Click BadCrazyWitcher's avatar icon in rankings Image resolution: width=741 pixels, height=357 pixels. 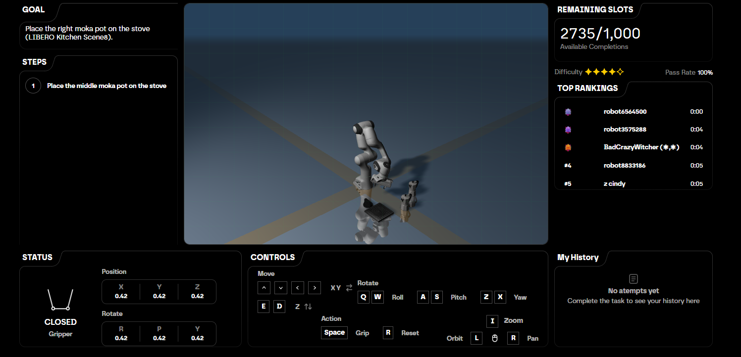click(x=568, y=147)
